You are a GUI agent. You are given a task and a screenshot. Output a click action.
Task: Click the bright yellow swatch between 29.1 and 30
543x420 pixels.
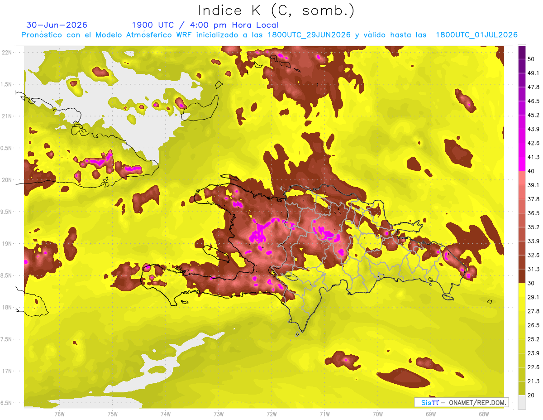pyautogui.click(x=522, y=290)
